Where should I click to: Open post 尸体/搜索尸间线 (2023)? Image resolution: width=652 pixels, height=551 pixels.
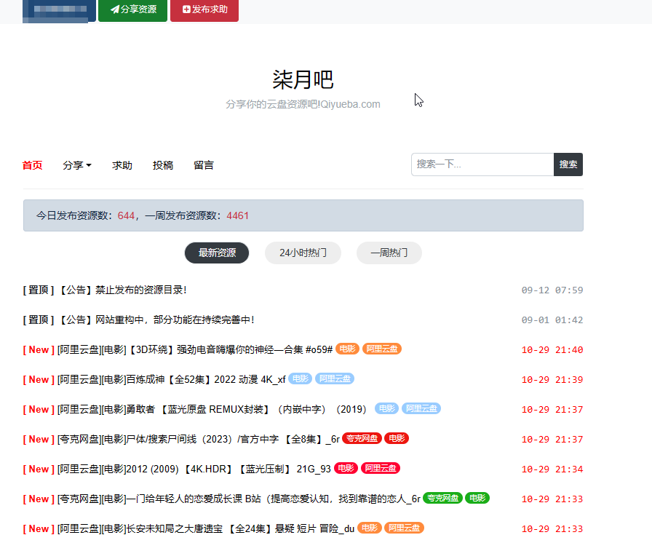coord(199,440)
